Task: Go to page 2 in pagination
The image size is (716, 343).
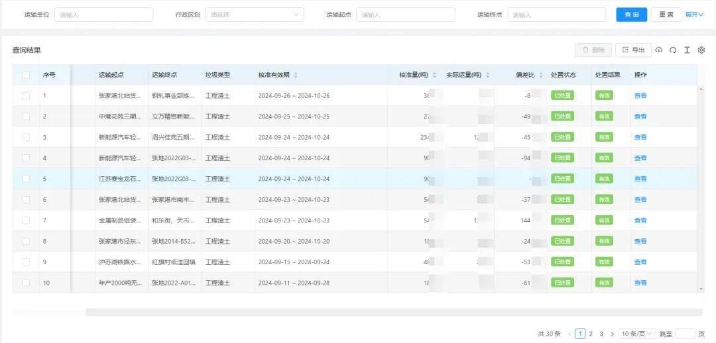Action: 591,334
